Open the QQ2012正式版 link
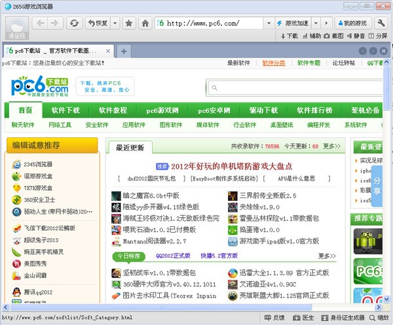This screenshot has height=325, width=393. pos(173,256)
